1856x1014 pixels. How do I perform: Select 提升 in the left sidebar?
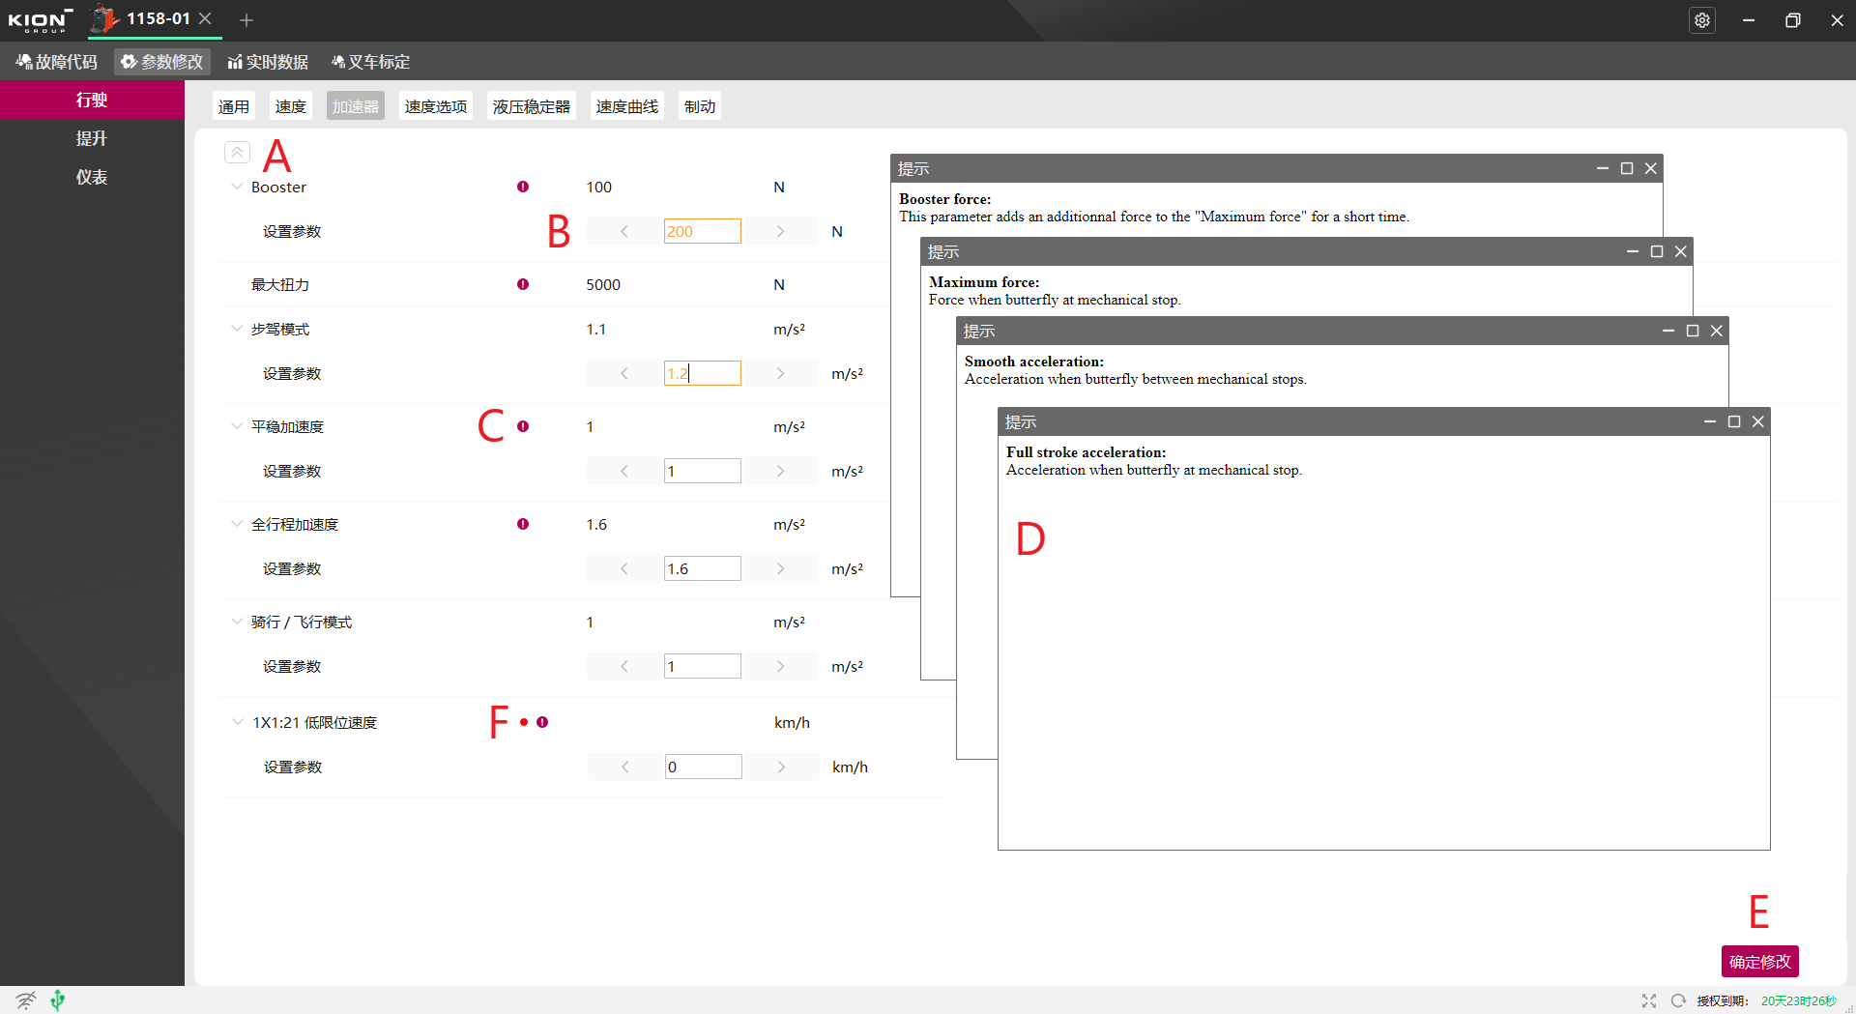[92, 138]
